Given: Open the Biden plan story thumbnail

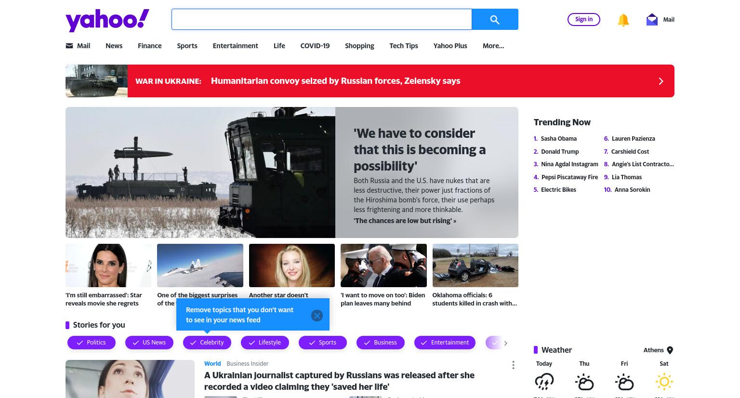Looking at the screenshot, I should point(383,265).
